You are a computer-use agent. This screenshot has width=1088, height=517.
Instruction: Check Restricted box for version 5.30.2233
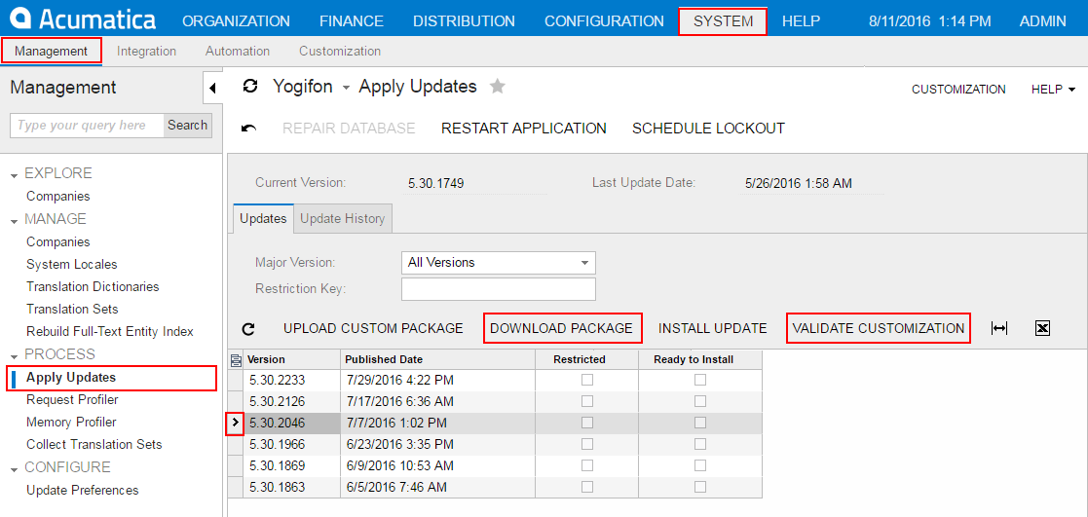(x=587, y=379)
